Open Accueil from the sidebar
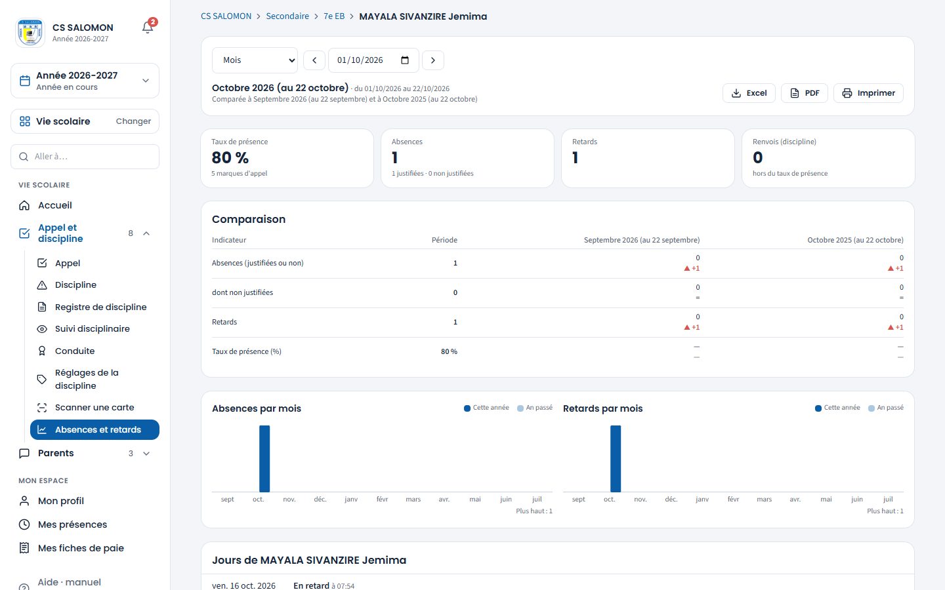 click(x=85, y=205)
